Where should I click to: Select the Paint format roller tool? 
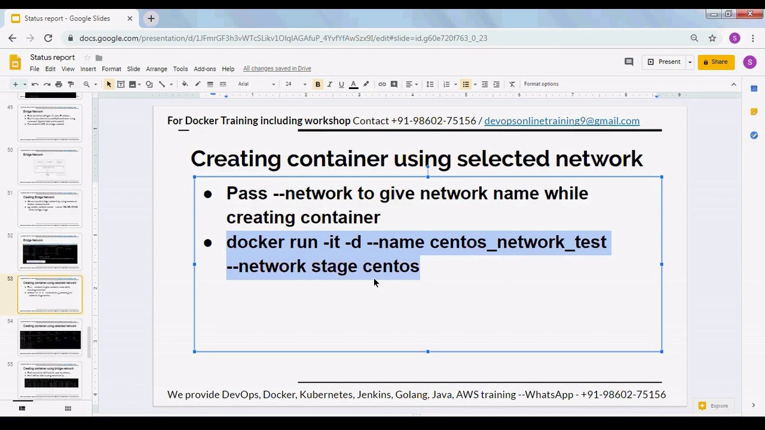71,84
